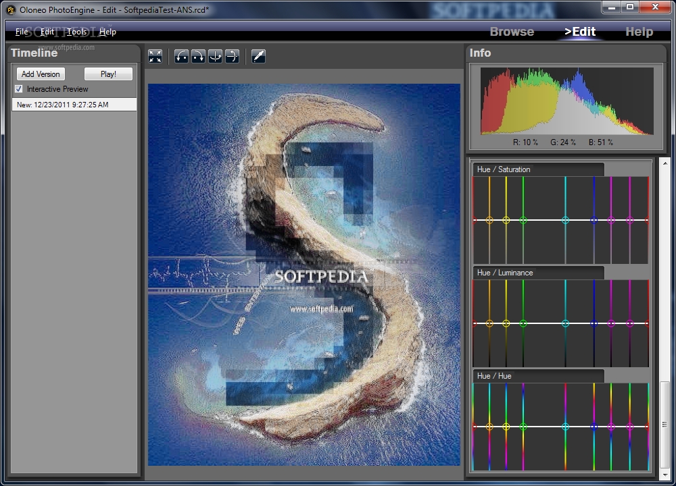Click the yellow point in Hue / Saturation
Viewport: 676px width, 486px height.
506,220
